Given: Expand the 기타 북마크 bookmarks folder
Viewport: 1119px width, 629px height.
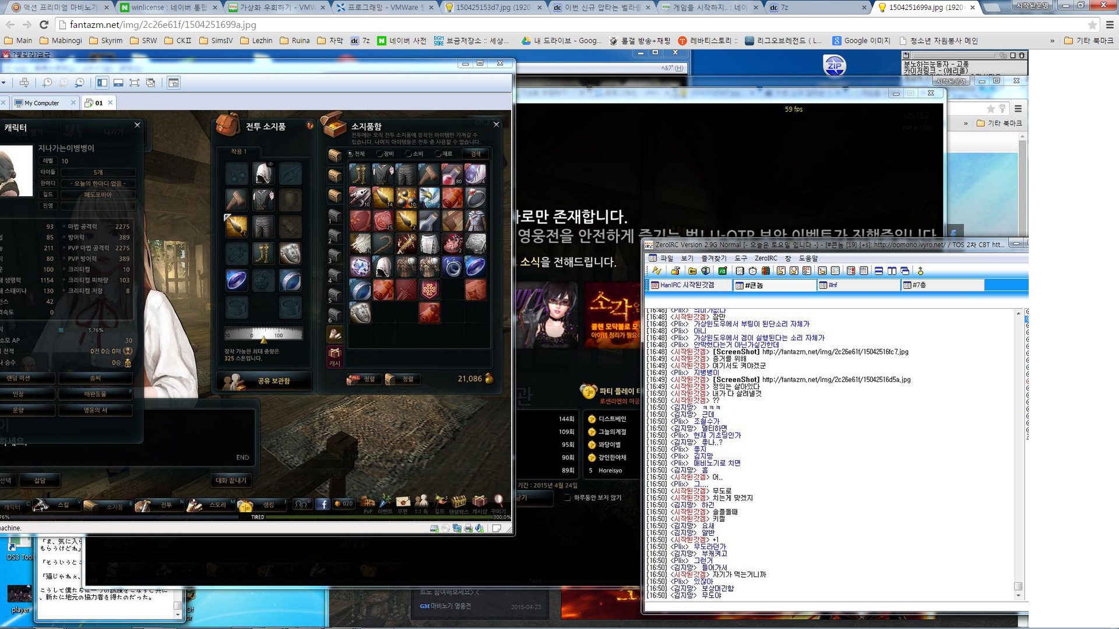Looking at the screenshot, I should point(1088,41).
